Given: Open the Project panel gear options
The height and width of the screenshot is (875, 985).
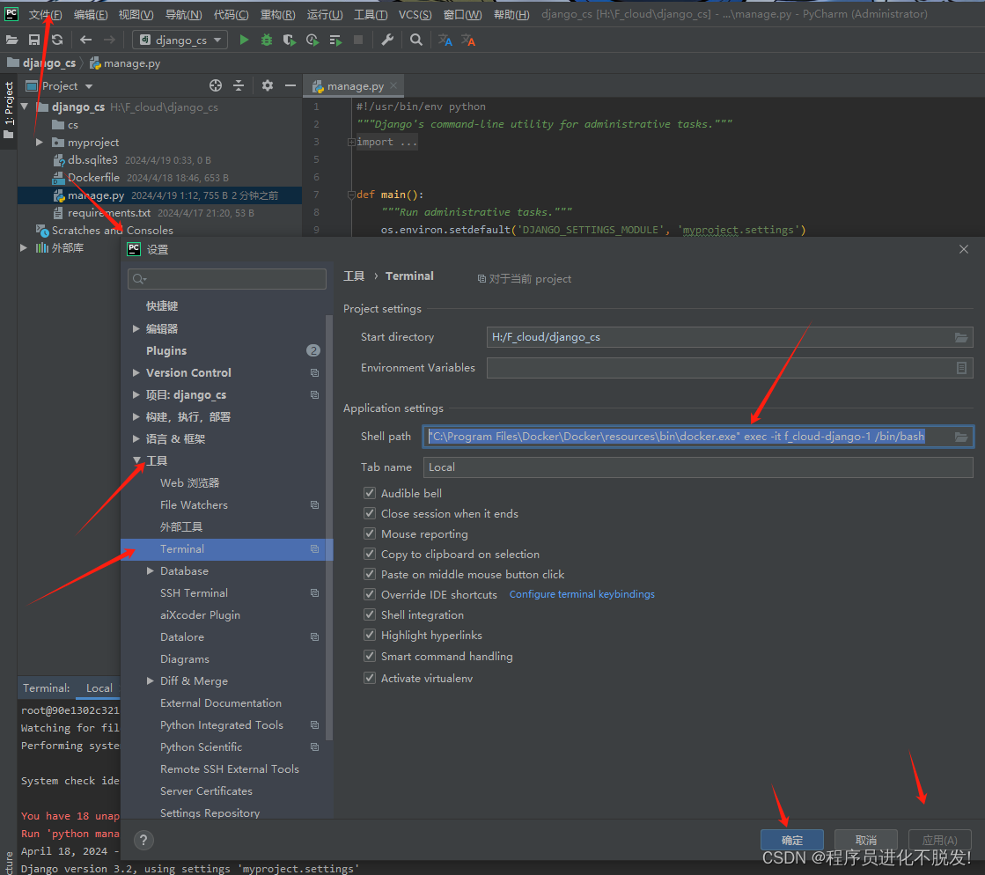Looking at the screenshot, I should tap(268, 85).
